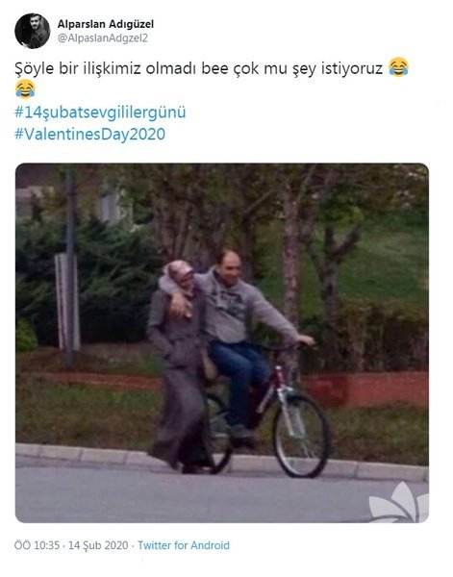This screenshot has width=453, height=577.
Task: Click the bicycle's front wheel
Action: 301,435
